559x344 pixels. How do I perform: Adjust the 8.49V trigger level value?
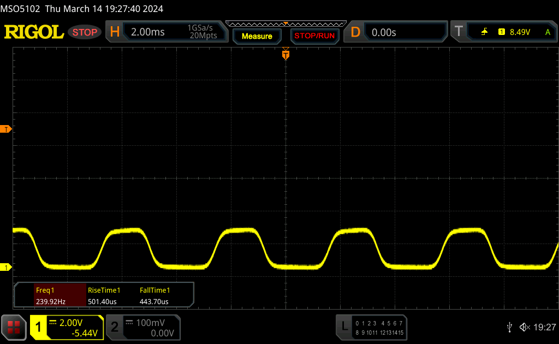point(520,32)
